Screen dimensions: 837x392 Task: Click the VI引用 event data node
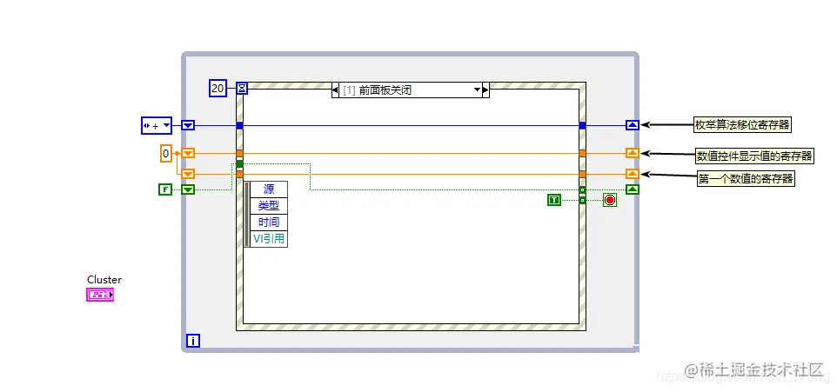pos(269,239)
